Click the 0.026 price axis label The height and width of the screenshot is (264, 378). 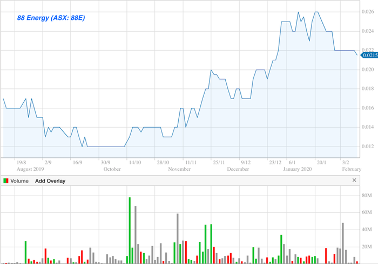pos(368,11)
